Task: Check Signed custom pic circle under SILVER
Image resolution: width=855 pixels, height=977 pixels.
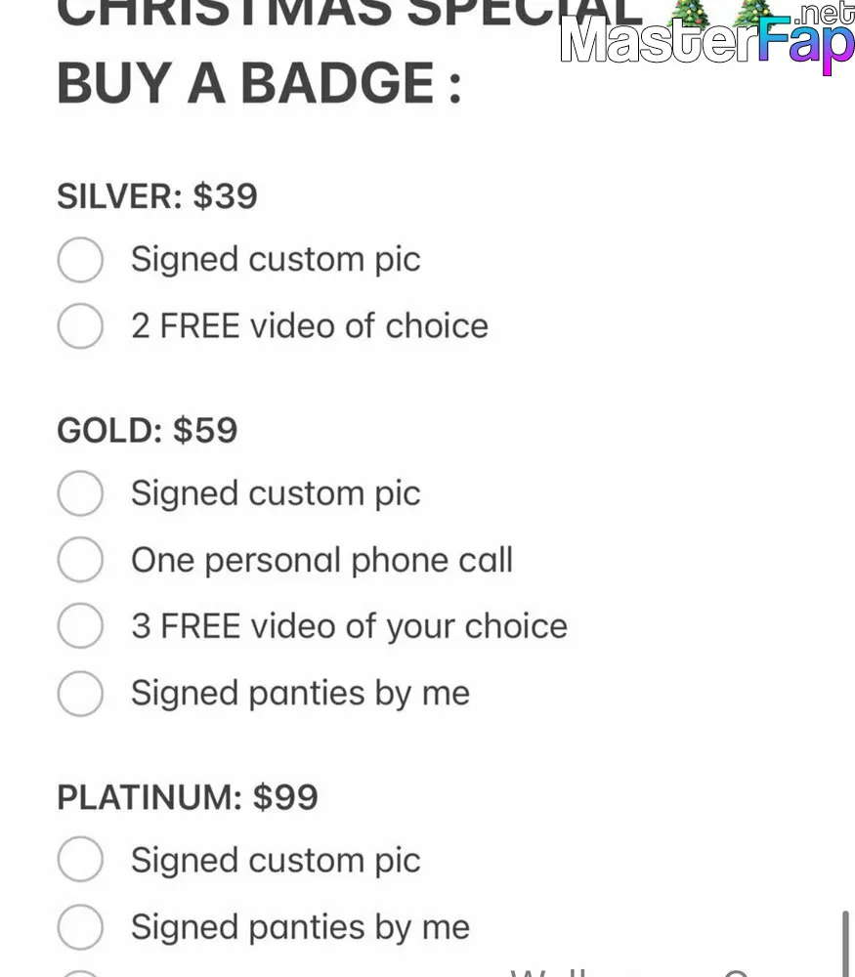Action: coord(80,259)
